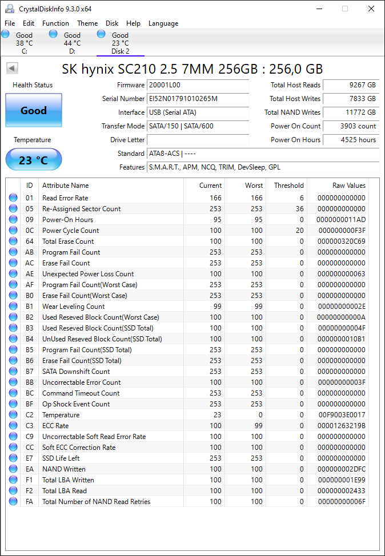The height and width of the screenshot is (556, 385).
Task: Open the Theme menu
Action: click(87, 23)
